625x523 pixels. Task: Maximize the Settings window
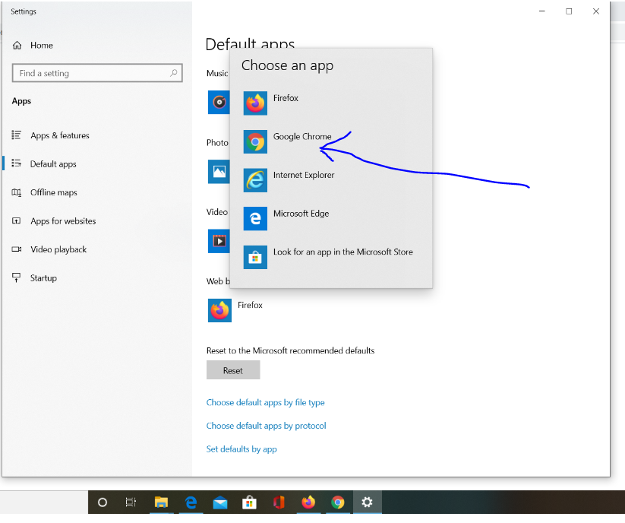pyautogui.click(x=569, y=11)
